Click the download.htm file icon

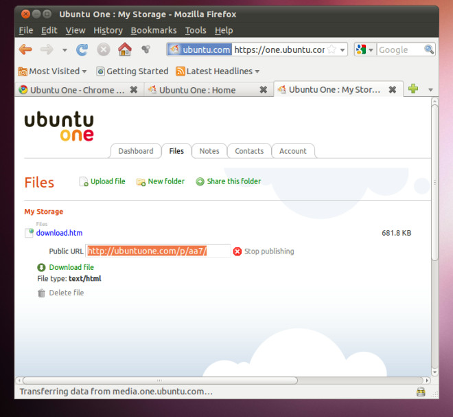pyautogui.click(x=30, y=233)
